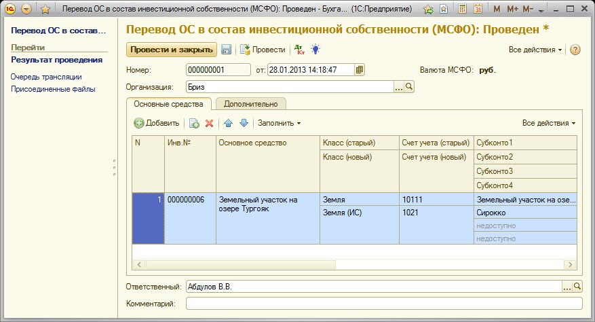Click the table's horizontal scrollbar

pyautogui.click(x=353, y=264)
